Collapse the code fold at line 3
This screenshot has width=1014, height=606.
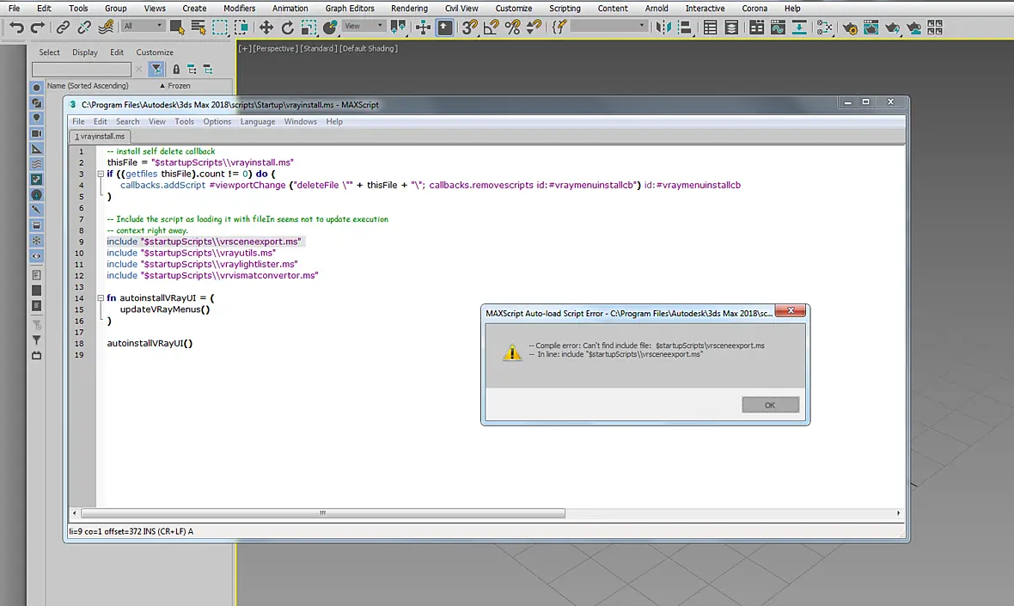(101, 174)
